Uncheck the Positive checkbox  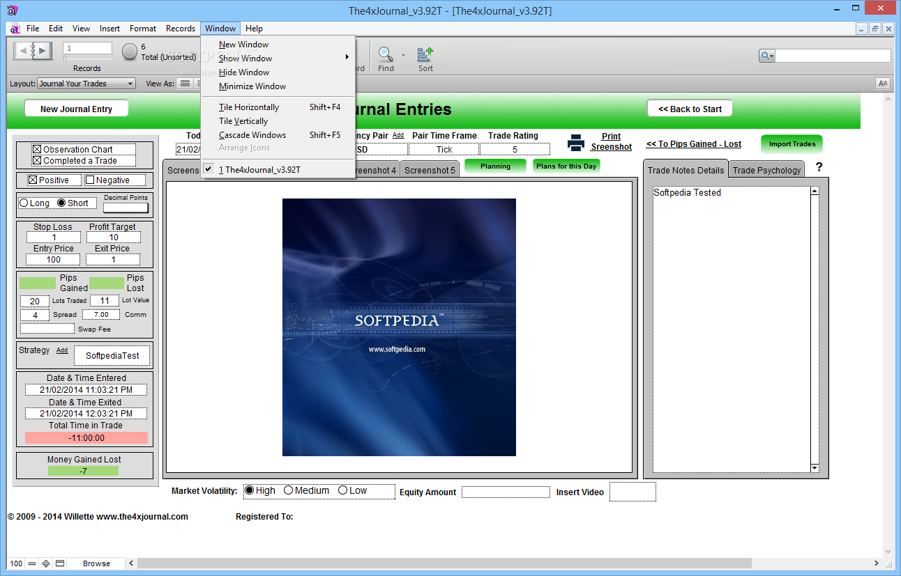[32, 180]
